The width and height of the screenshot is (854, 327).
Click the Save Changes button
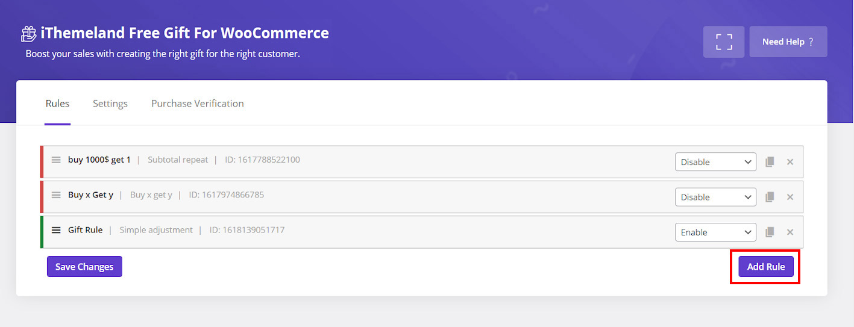(x=84, y=267)
